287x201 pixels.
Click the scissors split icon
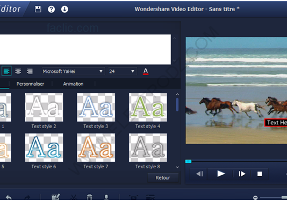74,197
